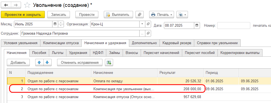The height and width of the screenshot is (103, 271).
Task: Click the Дата field 08.07.2025
Action: [179, 26]
